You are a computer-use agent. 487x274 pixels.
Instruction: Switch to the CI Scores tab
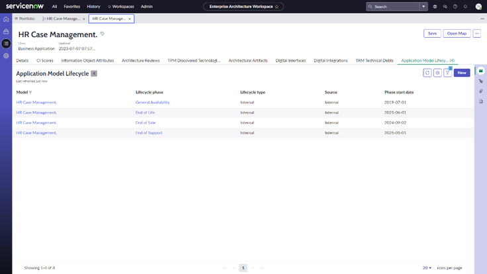[45, 61]
